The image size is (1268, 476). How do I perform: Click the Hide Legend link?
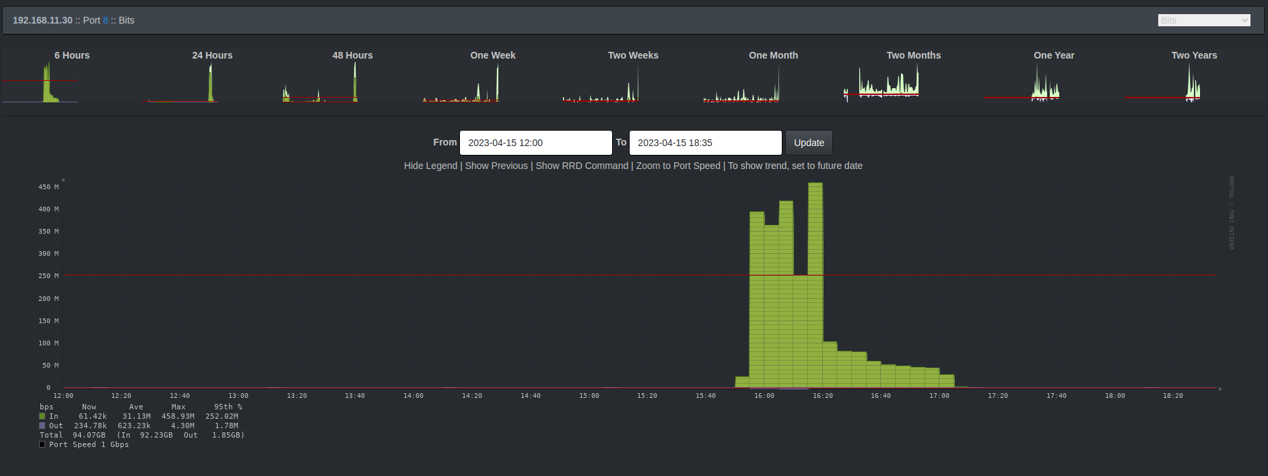click(430, 166)
